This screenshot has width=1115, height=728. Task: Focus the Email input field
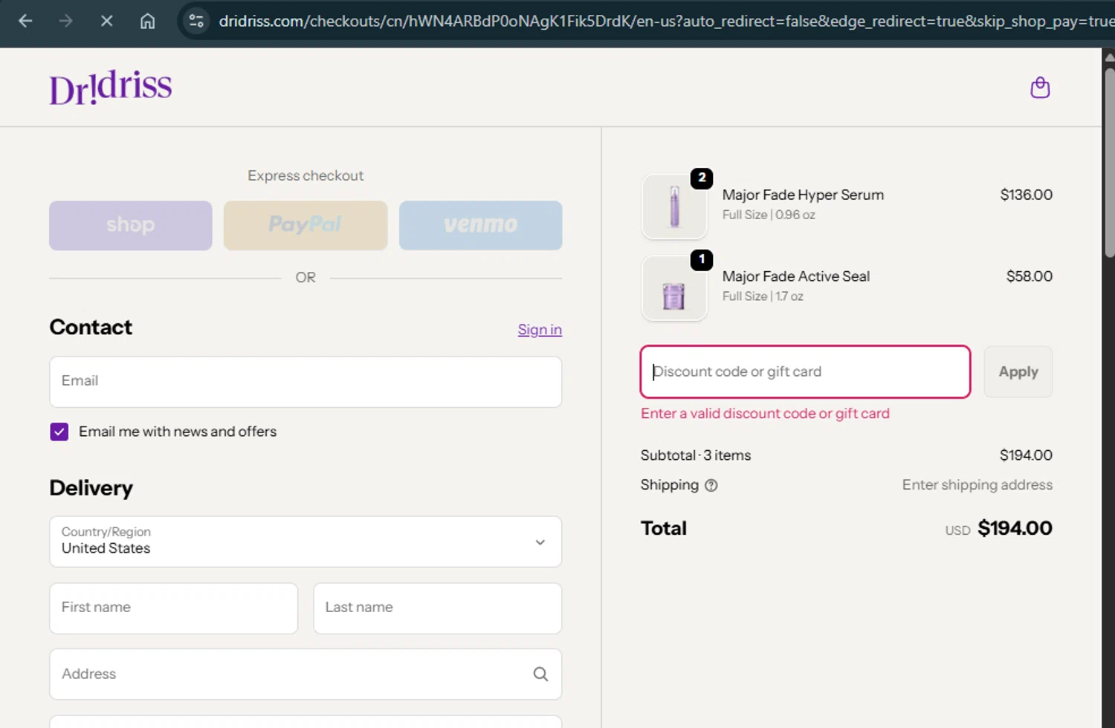[x=306, y=382]
